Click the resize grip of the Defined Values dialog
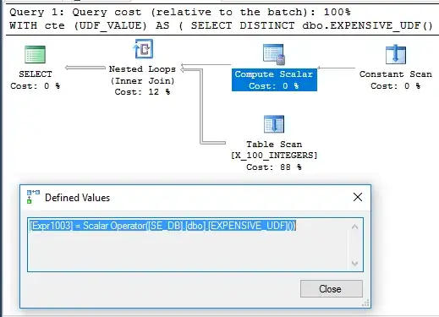The width and height of the screenshot is (439, 317). tap(365, 303)
